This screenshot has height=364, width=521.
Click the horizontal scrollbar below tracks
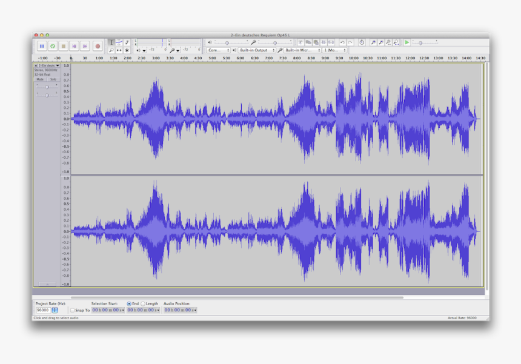237,297
